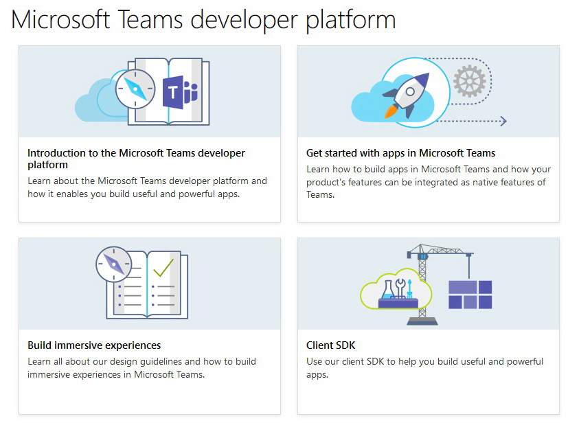Click the purple building blocks icon

point(470,294)
